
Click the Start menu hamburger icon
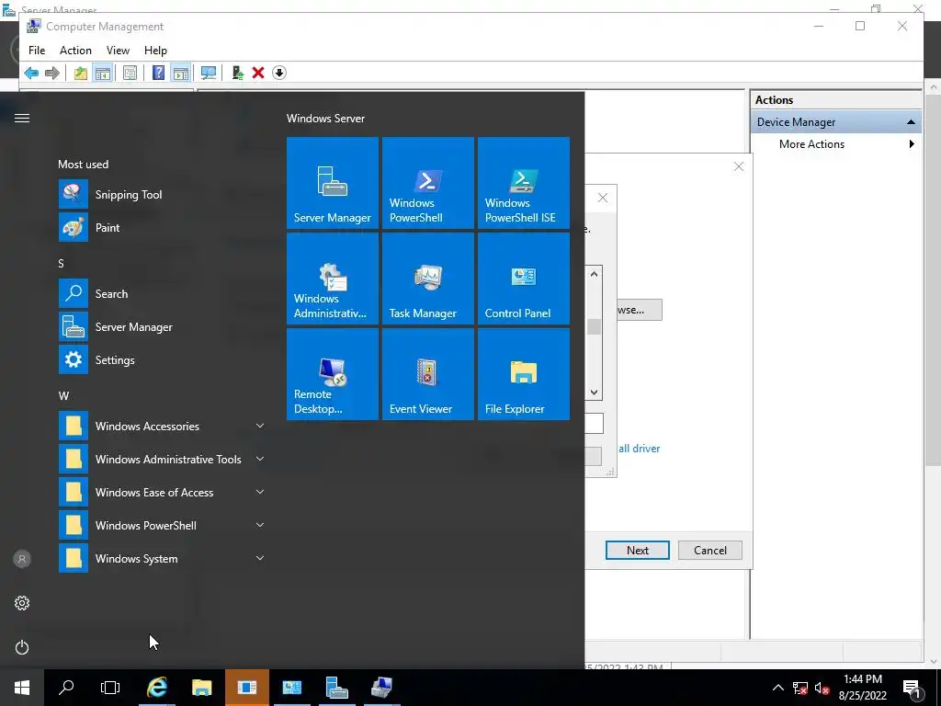pos(22,119)
